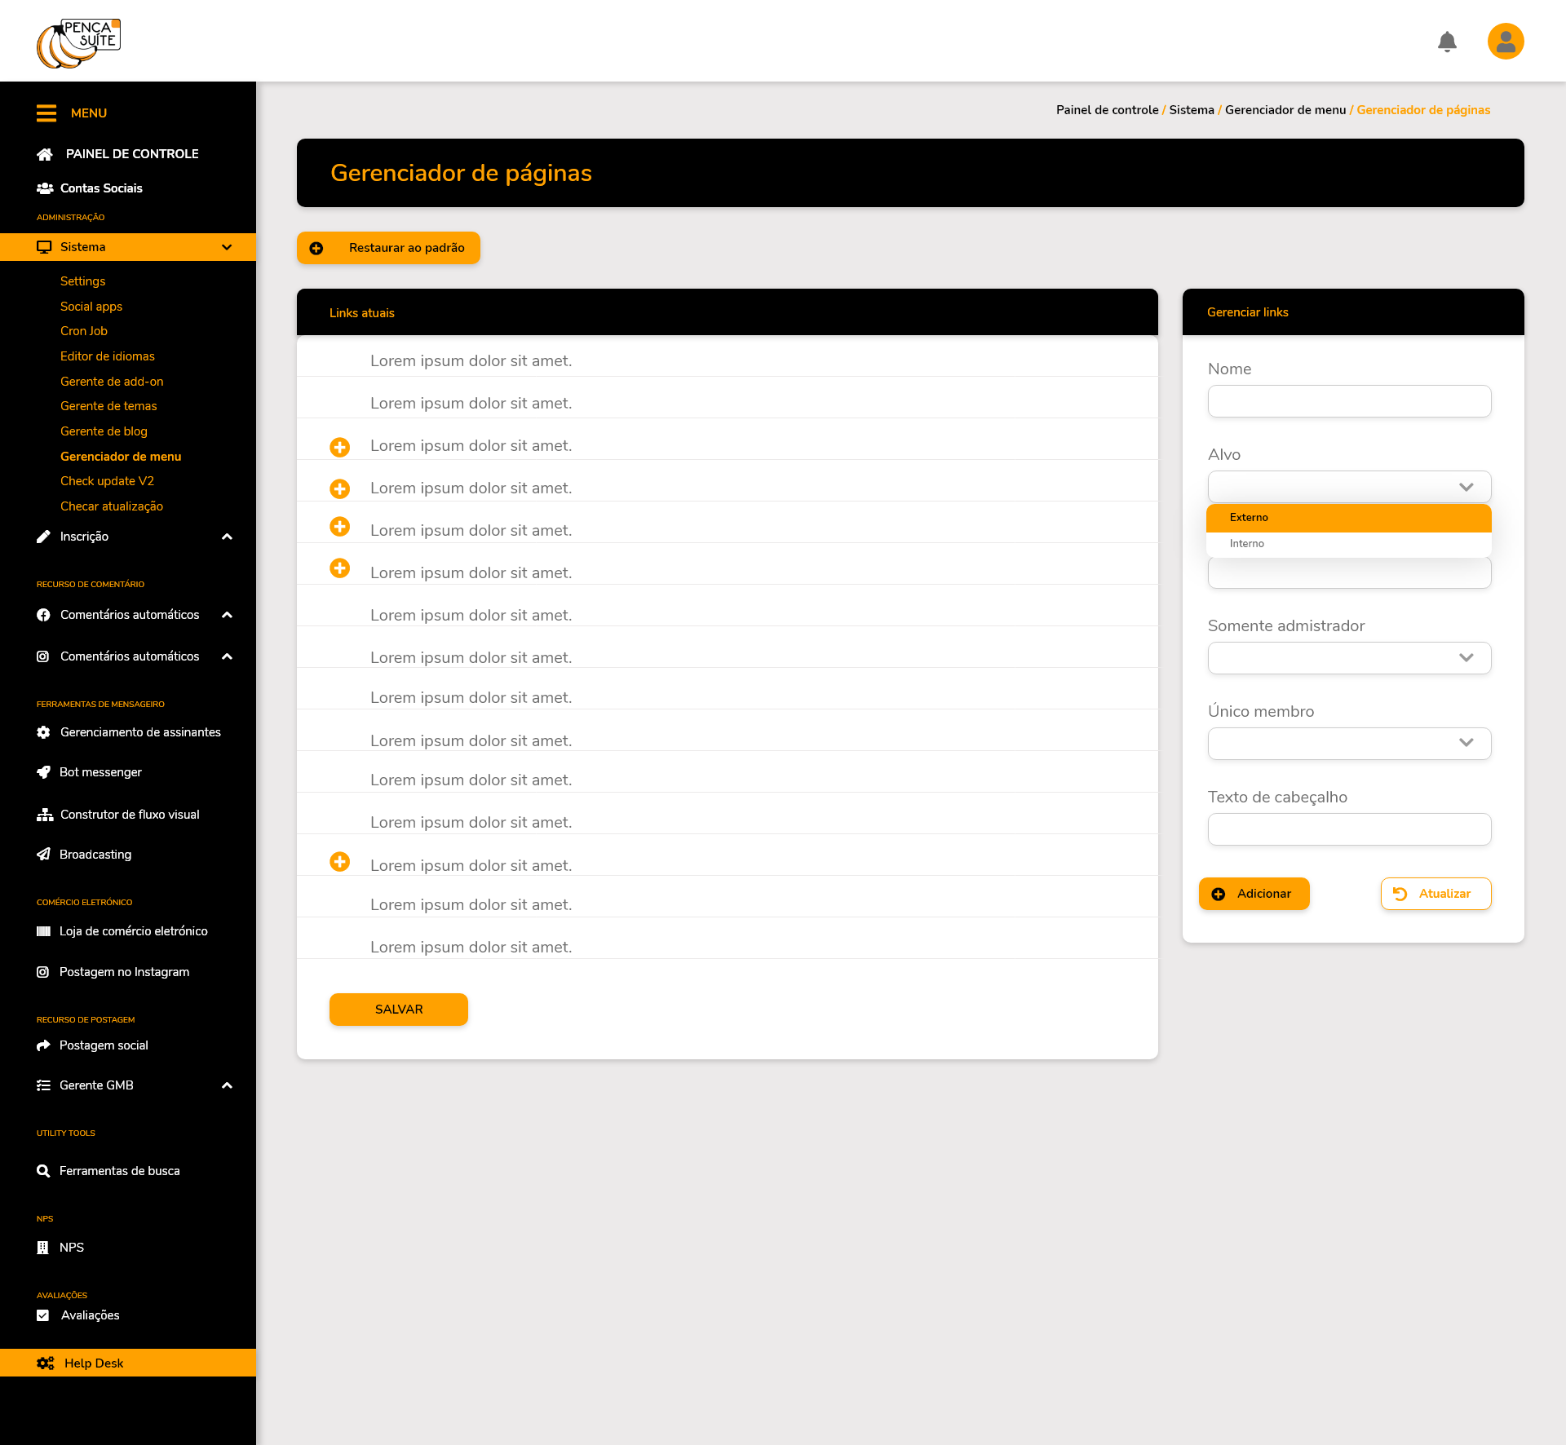
Task: Open the user profile avatar
Action: (1506, 42)
